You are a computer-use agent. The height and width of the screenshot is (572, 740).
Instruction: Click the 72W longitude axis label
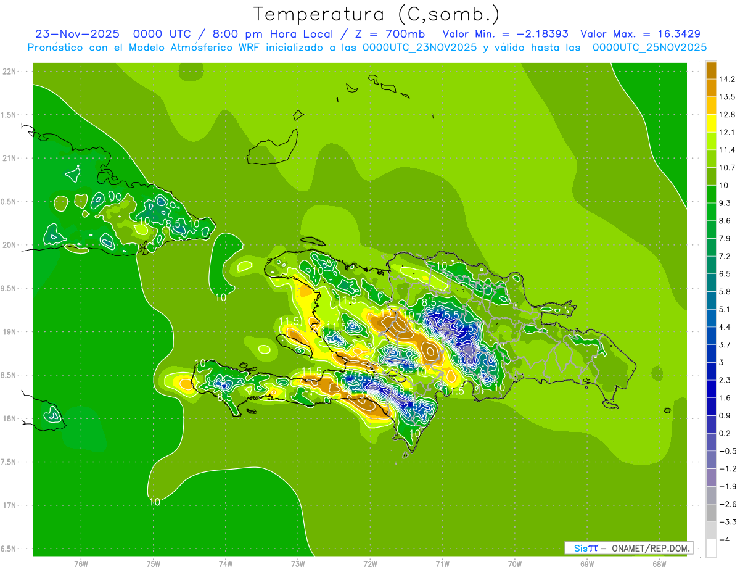[x=370, y=564]
